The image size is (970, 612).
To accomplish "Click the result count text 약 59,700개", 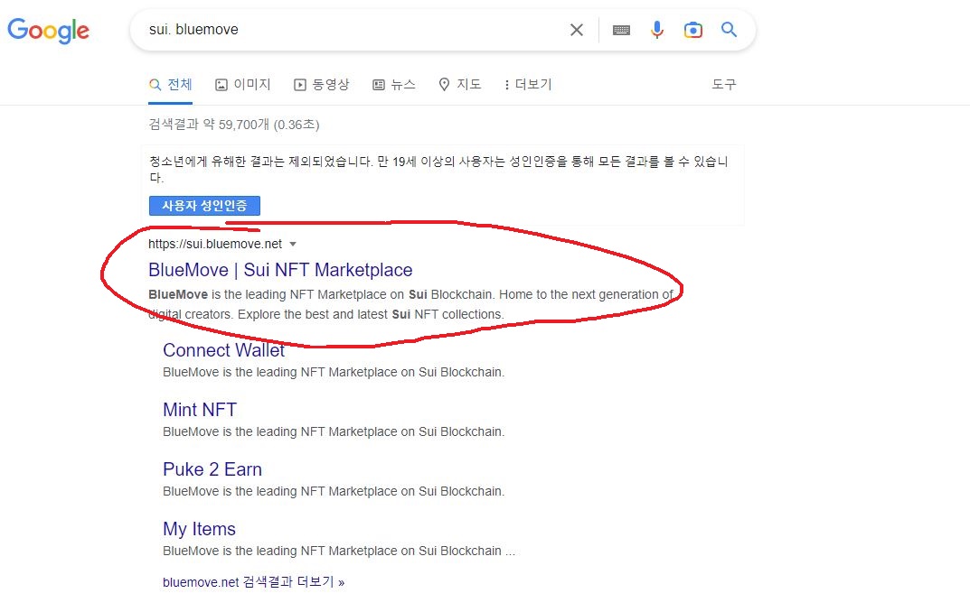I will coord(236,125).
